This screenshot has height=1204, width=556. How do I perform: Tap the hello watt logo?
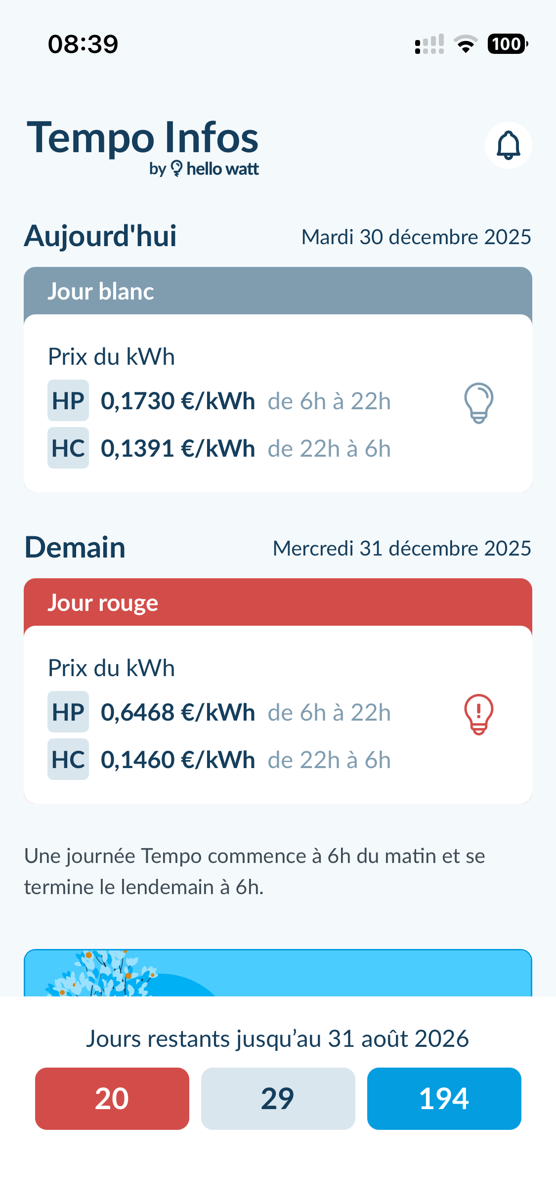coord(215,169)
